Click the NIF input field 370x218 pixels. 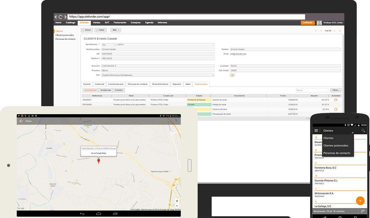(x=158, y=54)
